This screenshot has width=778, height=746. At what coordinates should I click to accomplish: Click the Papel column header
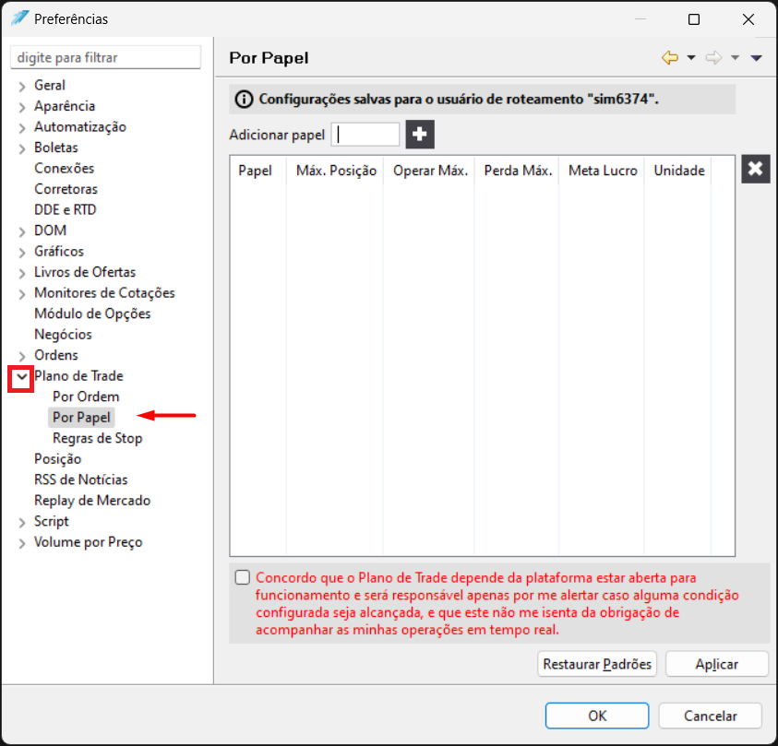click(x=255, y=171)
